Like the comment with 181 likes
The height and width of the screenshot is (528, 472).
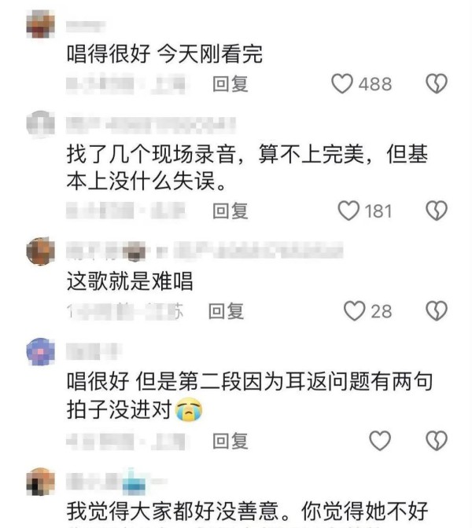tap(348, 211)
